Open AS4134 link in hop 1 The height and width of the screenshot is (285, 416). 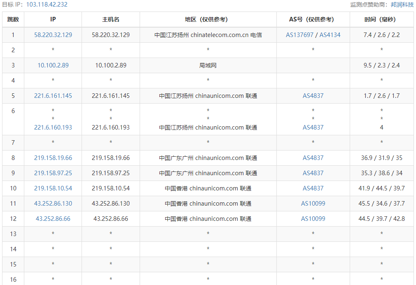click(x=330, y=35)
